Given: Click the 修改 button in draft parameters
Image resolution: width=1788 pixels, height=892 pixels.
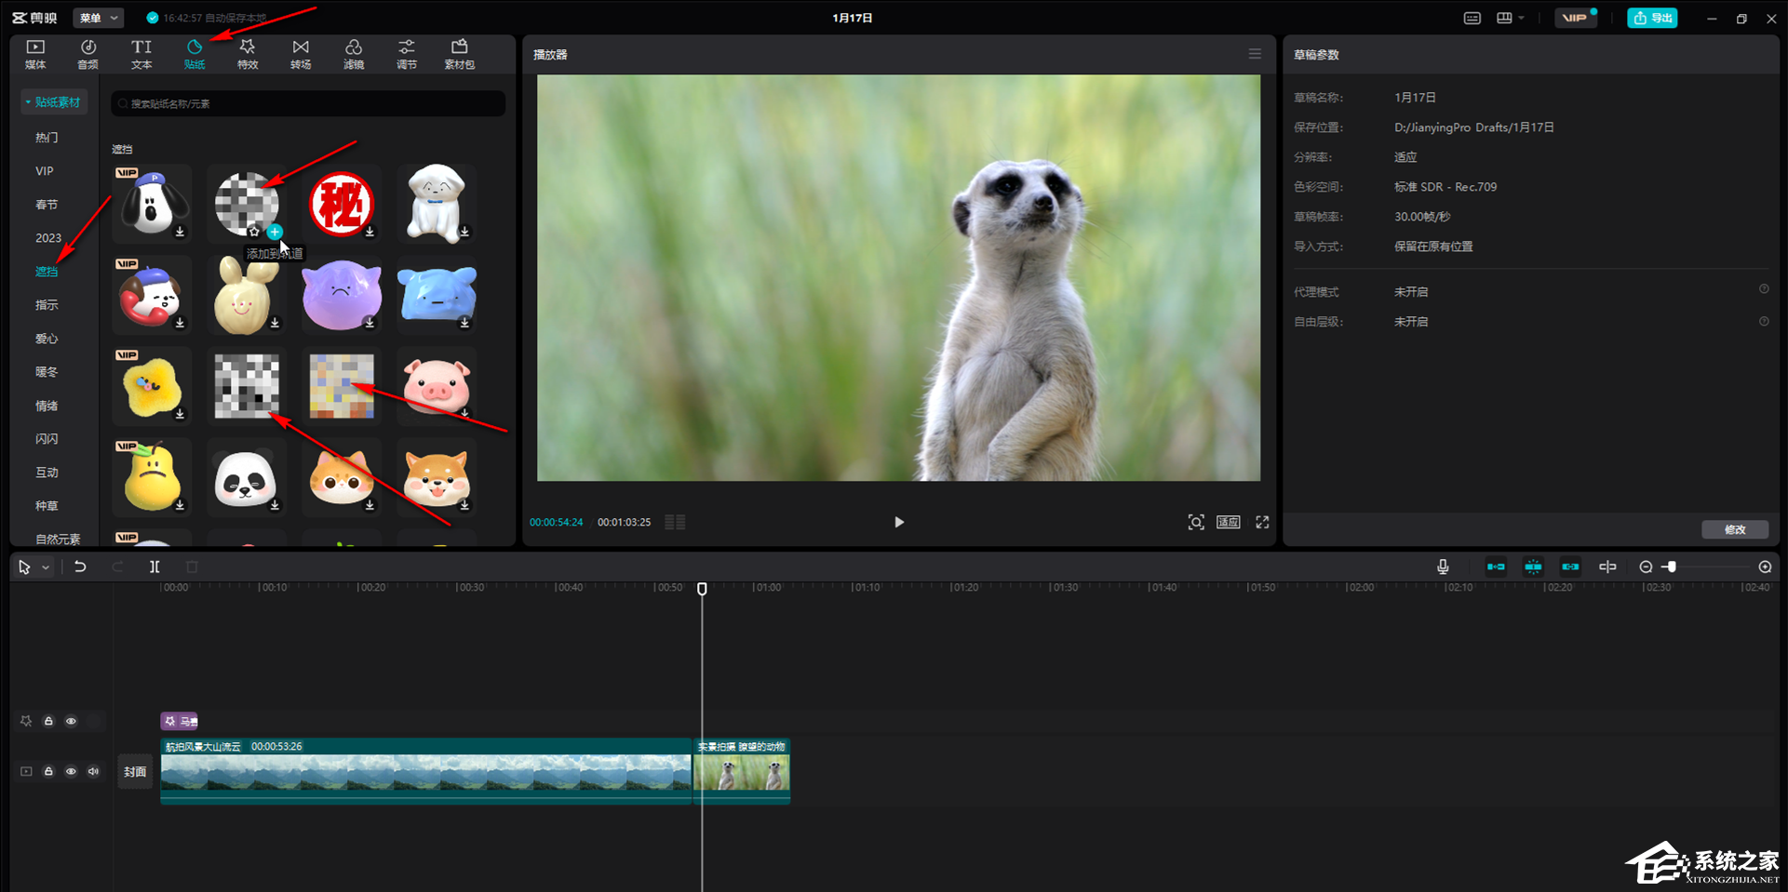Looking at the screenshot, I should click(x=1734, y=529).
